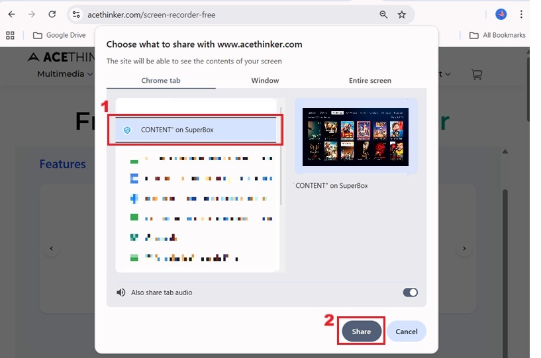Open the apps grid in bookmarks bar
The image size is (541, 358).
coord(11,35)
